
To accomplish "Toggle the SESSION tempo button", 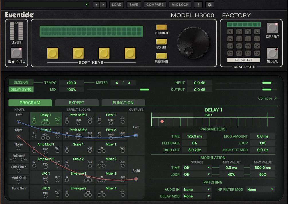I will 21,82.
